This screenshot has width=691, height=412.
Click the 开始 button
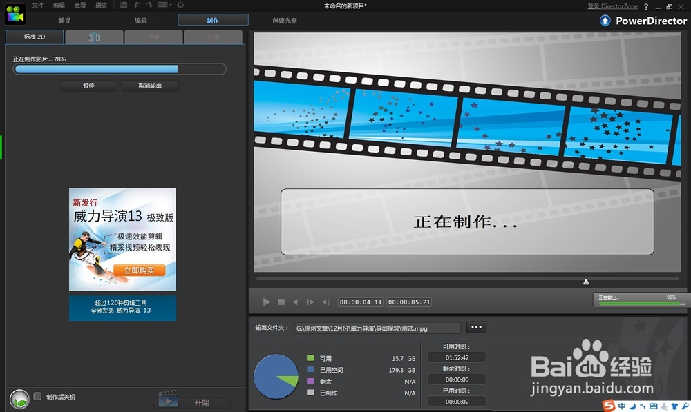193,402
